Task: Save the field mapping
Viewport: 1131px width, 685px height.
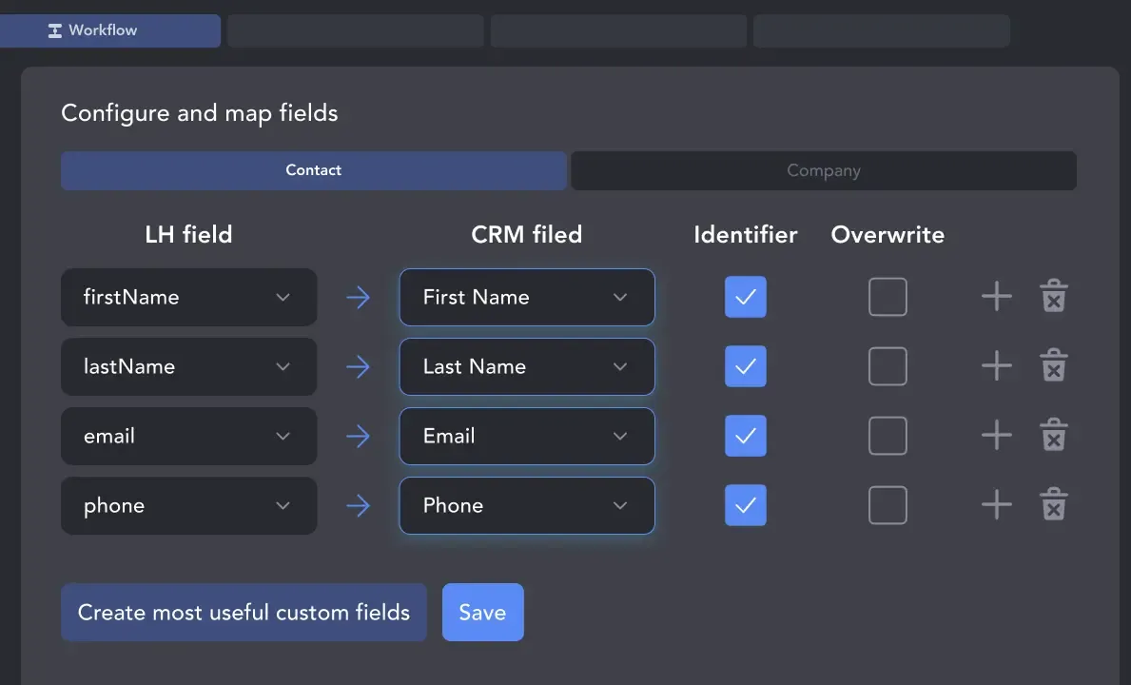Action: click(482, 612)
